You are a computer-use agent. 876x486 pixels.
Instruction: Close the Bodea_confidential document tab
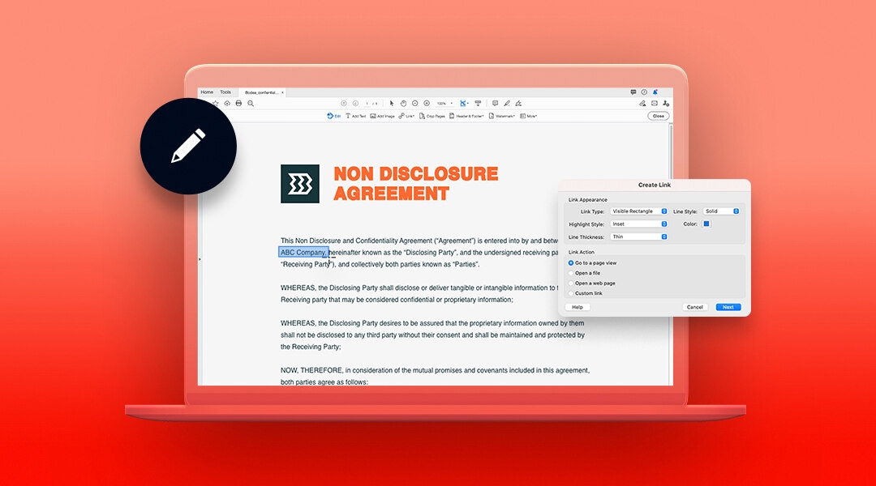(283, 92)
